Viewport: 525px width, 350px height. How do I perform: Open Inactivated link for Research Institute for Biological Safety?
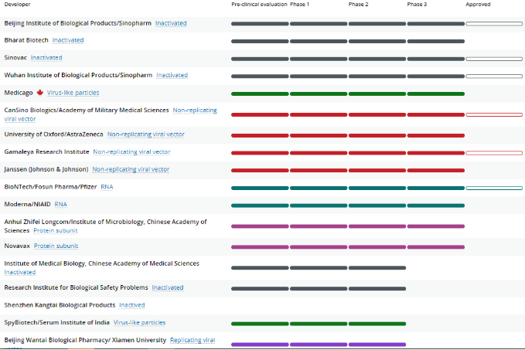[168, 287]
